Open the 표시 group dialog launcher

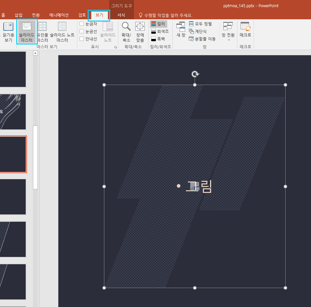pyautogui.click(x=115, y=47)
